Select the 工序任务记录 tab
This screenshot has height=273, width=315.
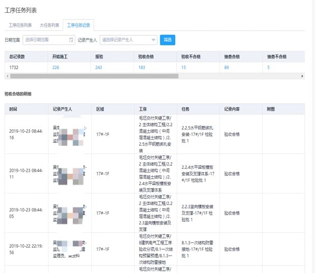coord(78,25)
